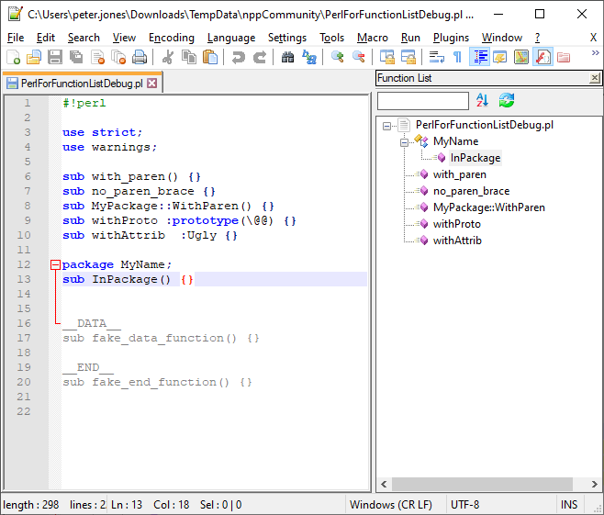Click the Function List scrollbar's left arrow
The width and height of the screenshot is (604, 515).
384,484
